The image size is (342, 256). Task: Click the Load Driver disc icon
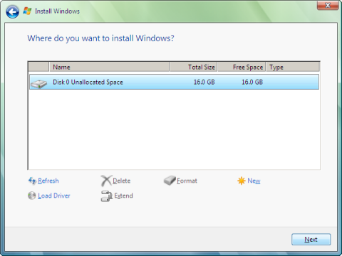tap(31, 196)
